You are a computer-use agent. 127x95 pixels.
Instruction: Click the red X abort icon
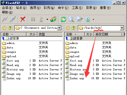(x=23, y=19)
